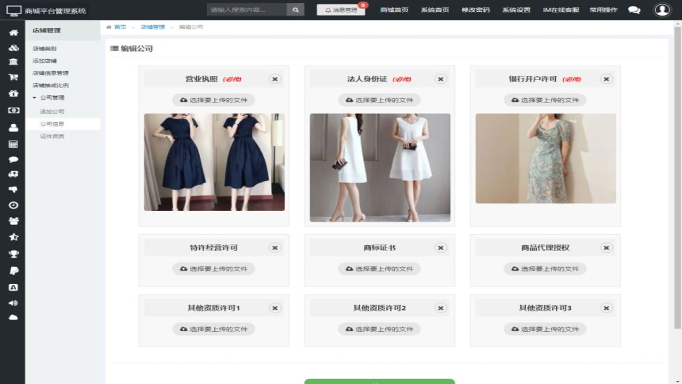Open 店铺信息管理 in side menu
Image resolution: width=682 pixels, height=384 pixels.
tap(51, 73)
